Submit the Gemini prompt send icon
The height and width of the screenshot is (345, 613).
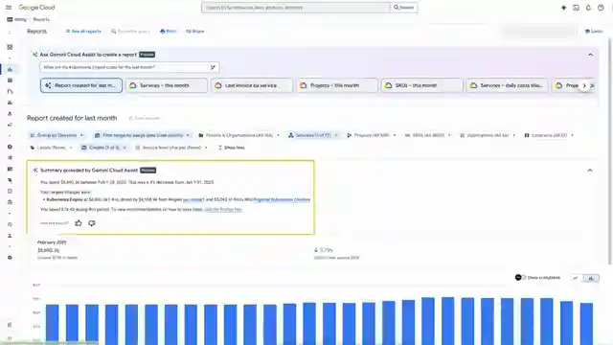click(x=213, y=67)
